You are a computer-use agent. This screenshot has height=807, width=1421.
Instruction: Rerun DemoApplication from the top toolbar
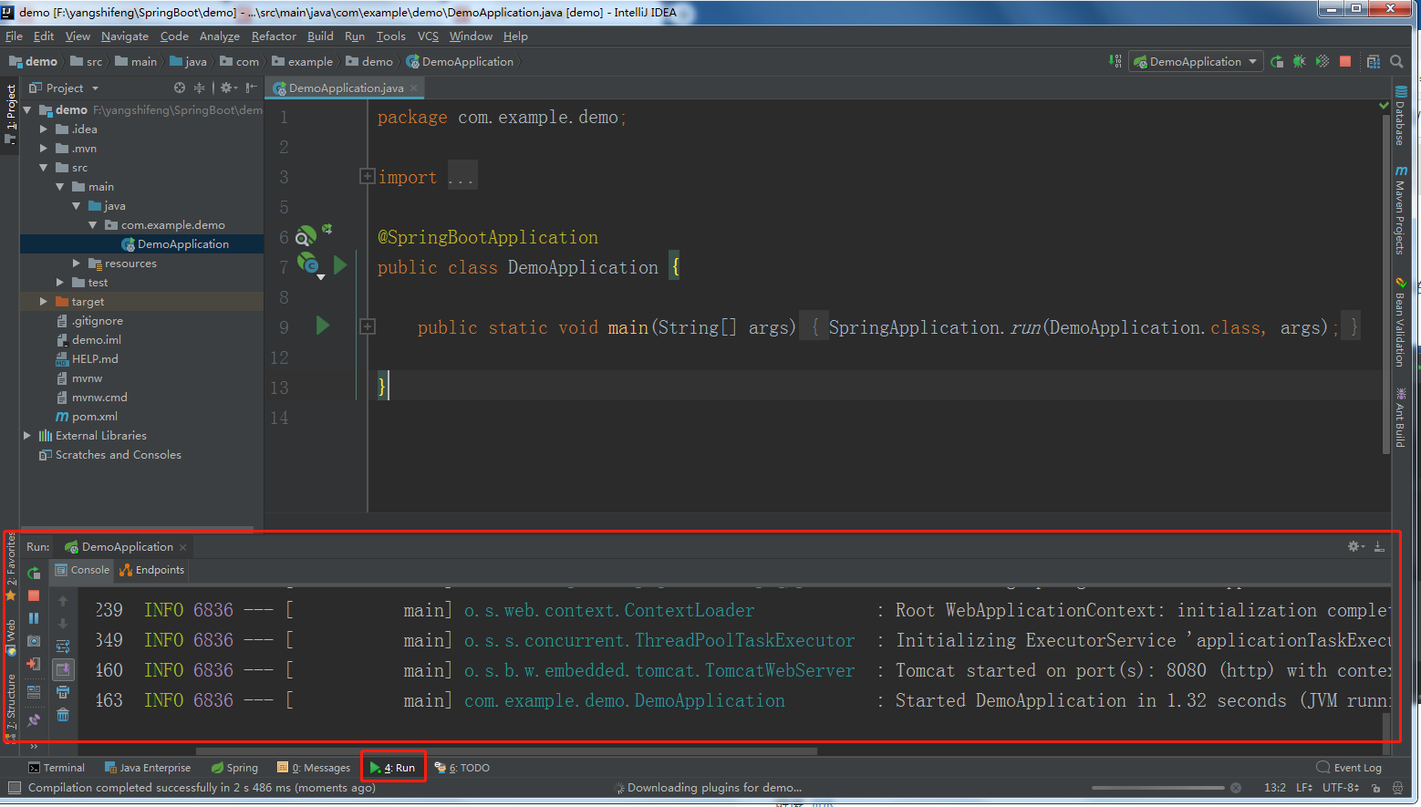[1277, 61]
